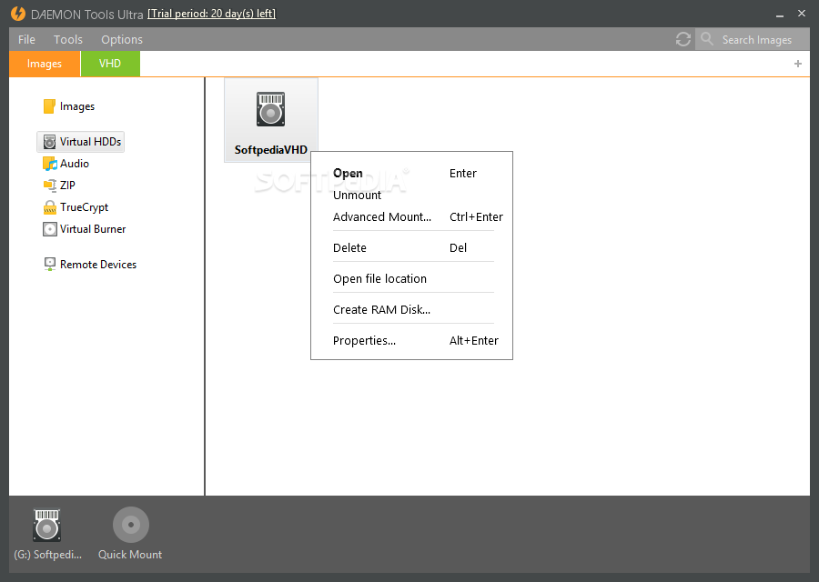The width and height of the screenshot is (819, 582).
Task: Click the Virtual Burner disc icon
Action: coord(50,229)
